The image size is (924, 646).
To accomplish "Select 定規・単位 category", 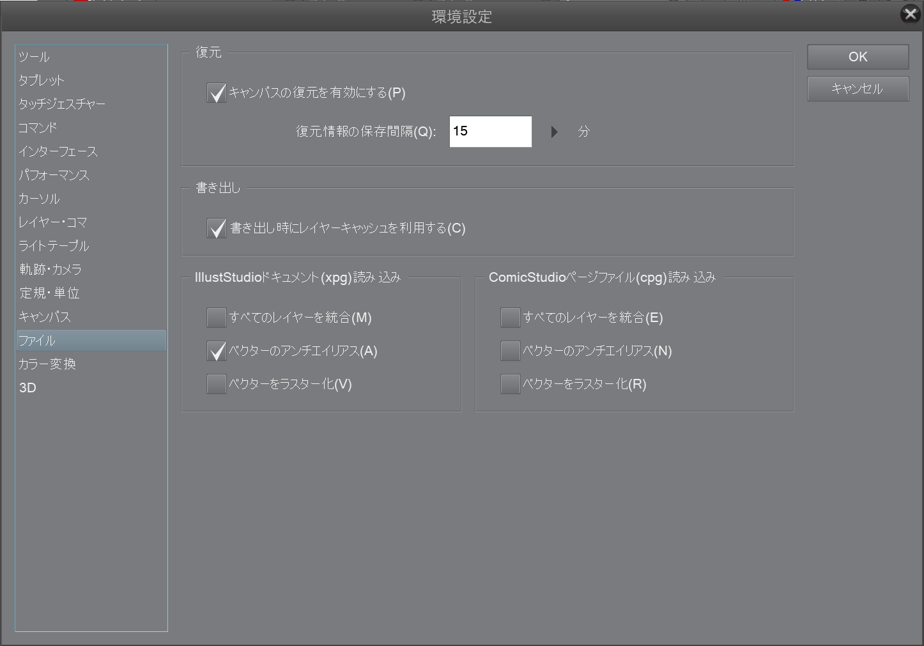I will 91,293.
